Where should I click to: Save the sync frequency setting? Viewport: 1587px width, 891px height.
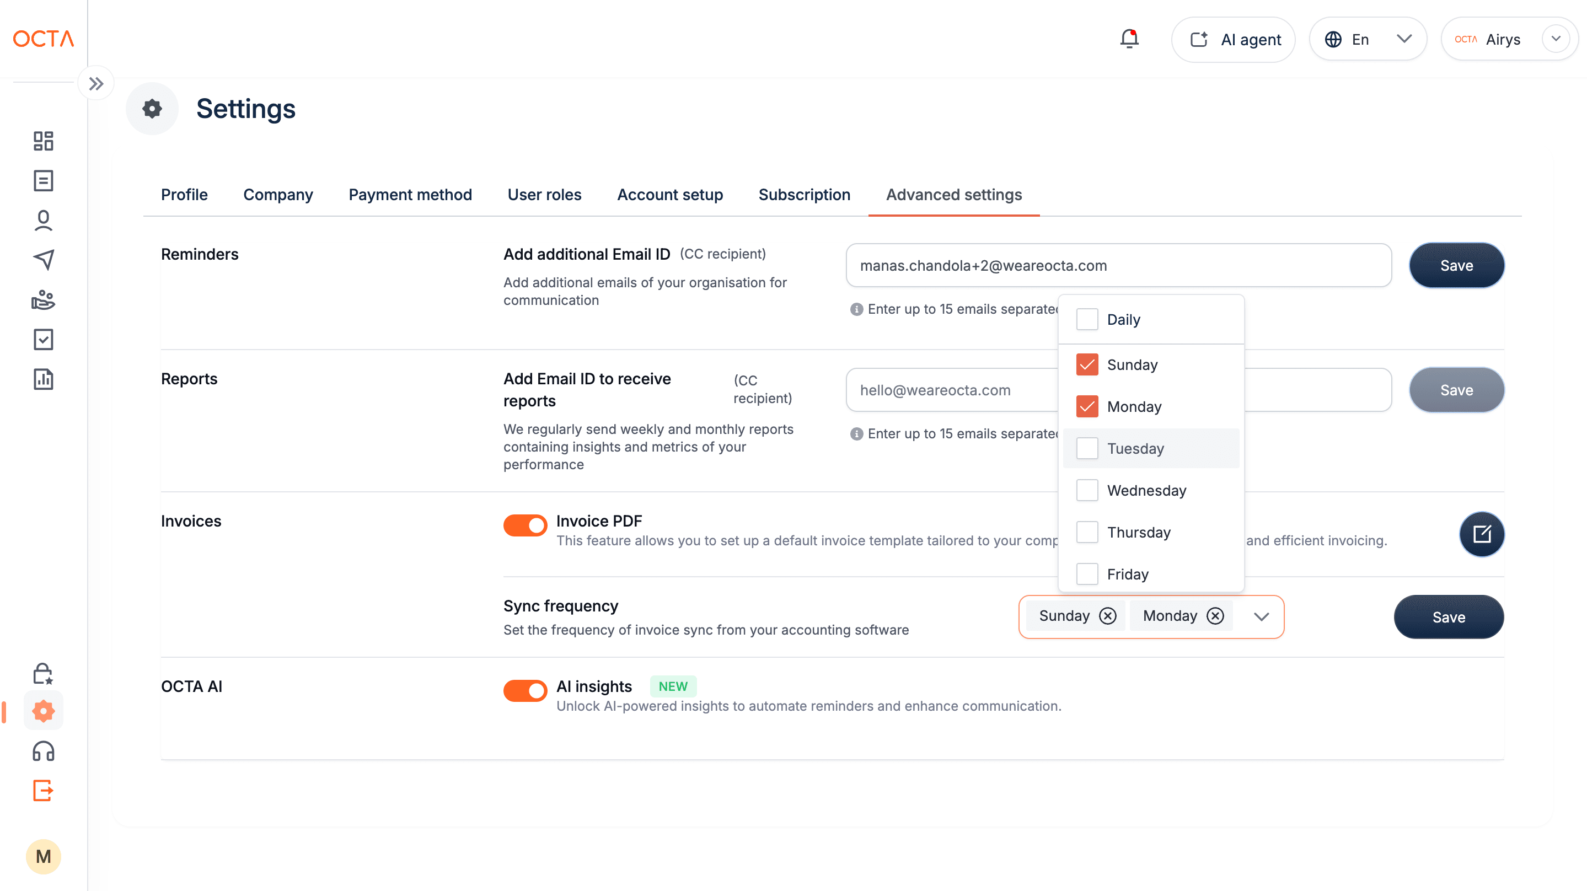(x=1449, y=617)
